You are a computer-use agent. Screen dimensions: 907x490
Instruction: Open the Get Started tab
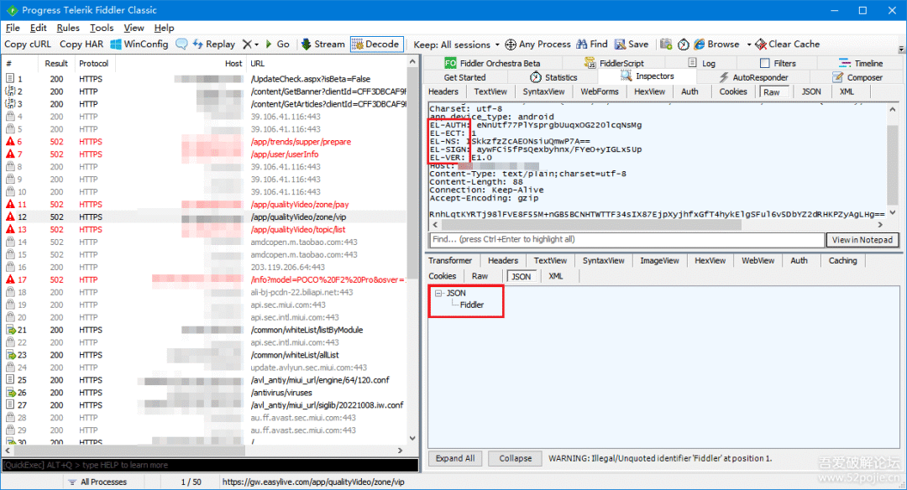464,77
